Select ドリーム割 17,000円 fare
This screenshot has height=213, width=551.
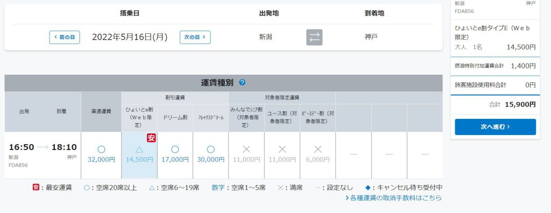175,155
